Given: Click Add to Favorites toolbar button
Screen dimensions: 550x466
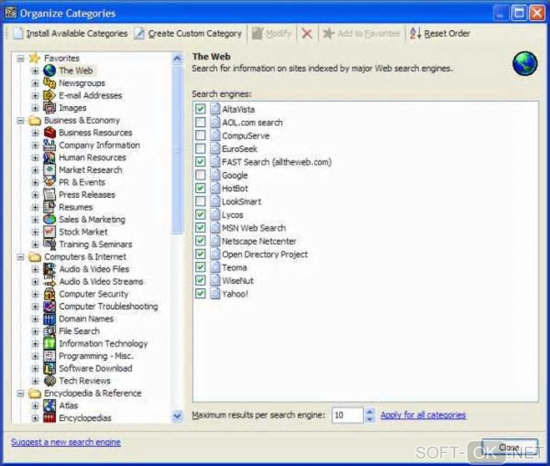Looking at the screenshot, I should point(361,33).
